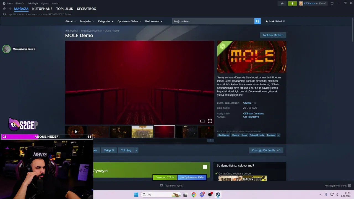This screenshot has width=354, height=199.
Task: Click the Olumlu reviews link
Action: coord(247,103)
